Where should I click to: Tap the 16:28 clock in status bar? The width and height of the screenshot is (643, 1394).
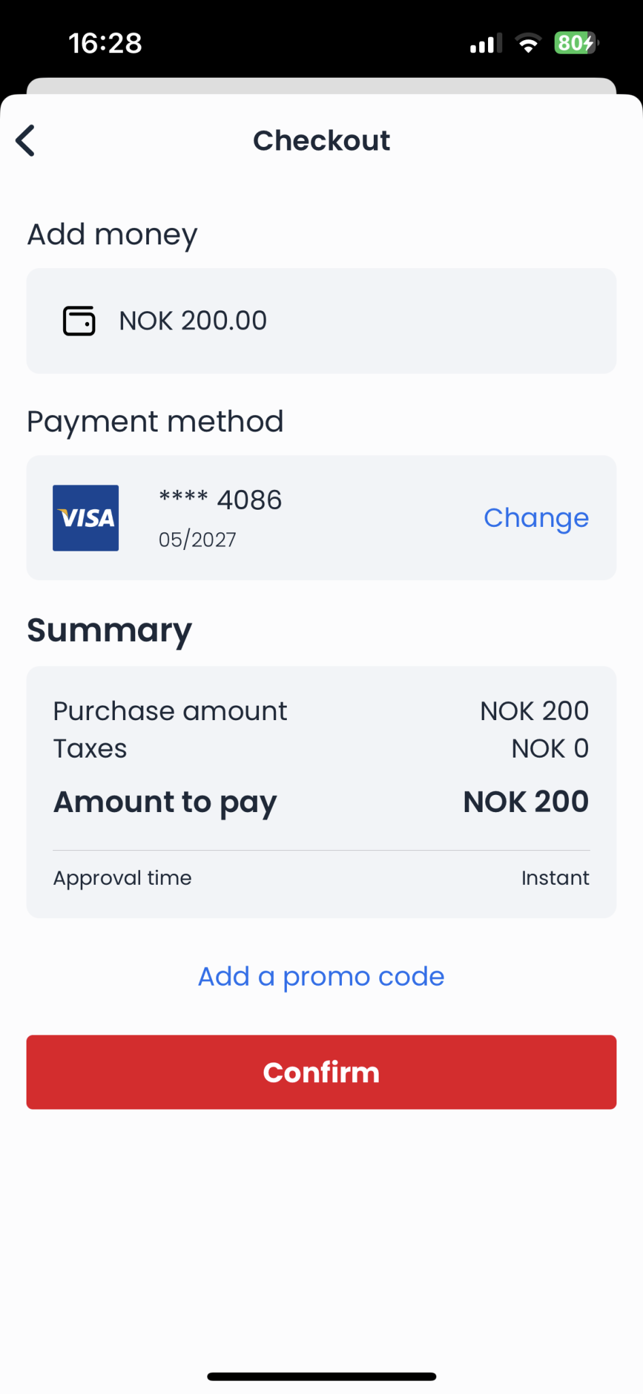(x=105, y=44)
